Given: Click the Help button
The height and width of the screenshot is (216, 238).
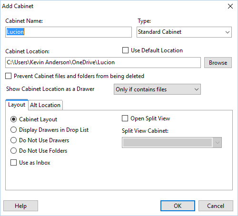Looking at the screenshot, I should tap(20, 206).
